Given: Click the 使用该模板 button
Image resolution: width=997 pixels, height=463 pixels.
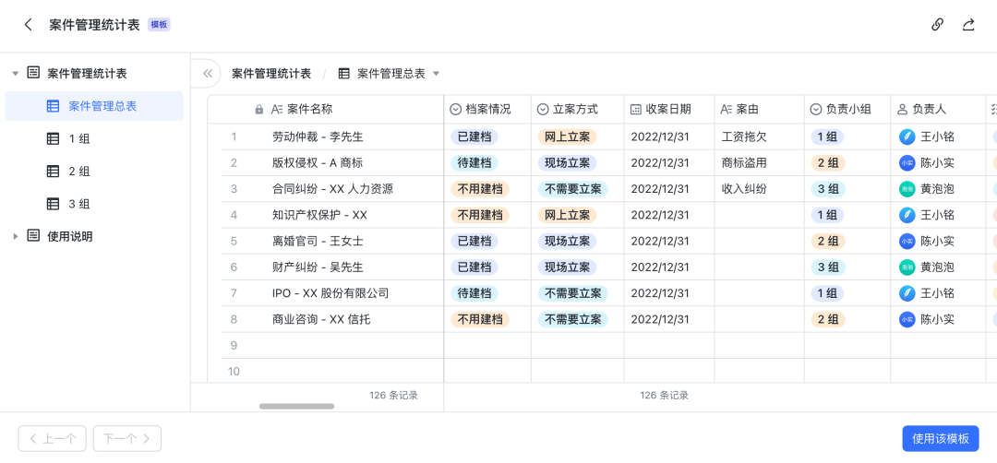Looking at the screenshot, I should click(940, 439).
